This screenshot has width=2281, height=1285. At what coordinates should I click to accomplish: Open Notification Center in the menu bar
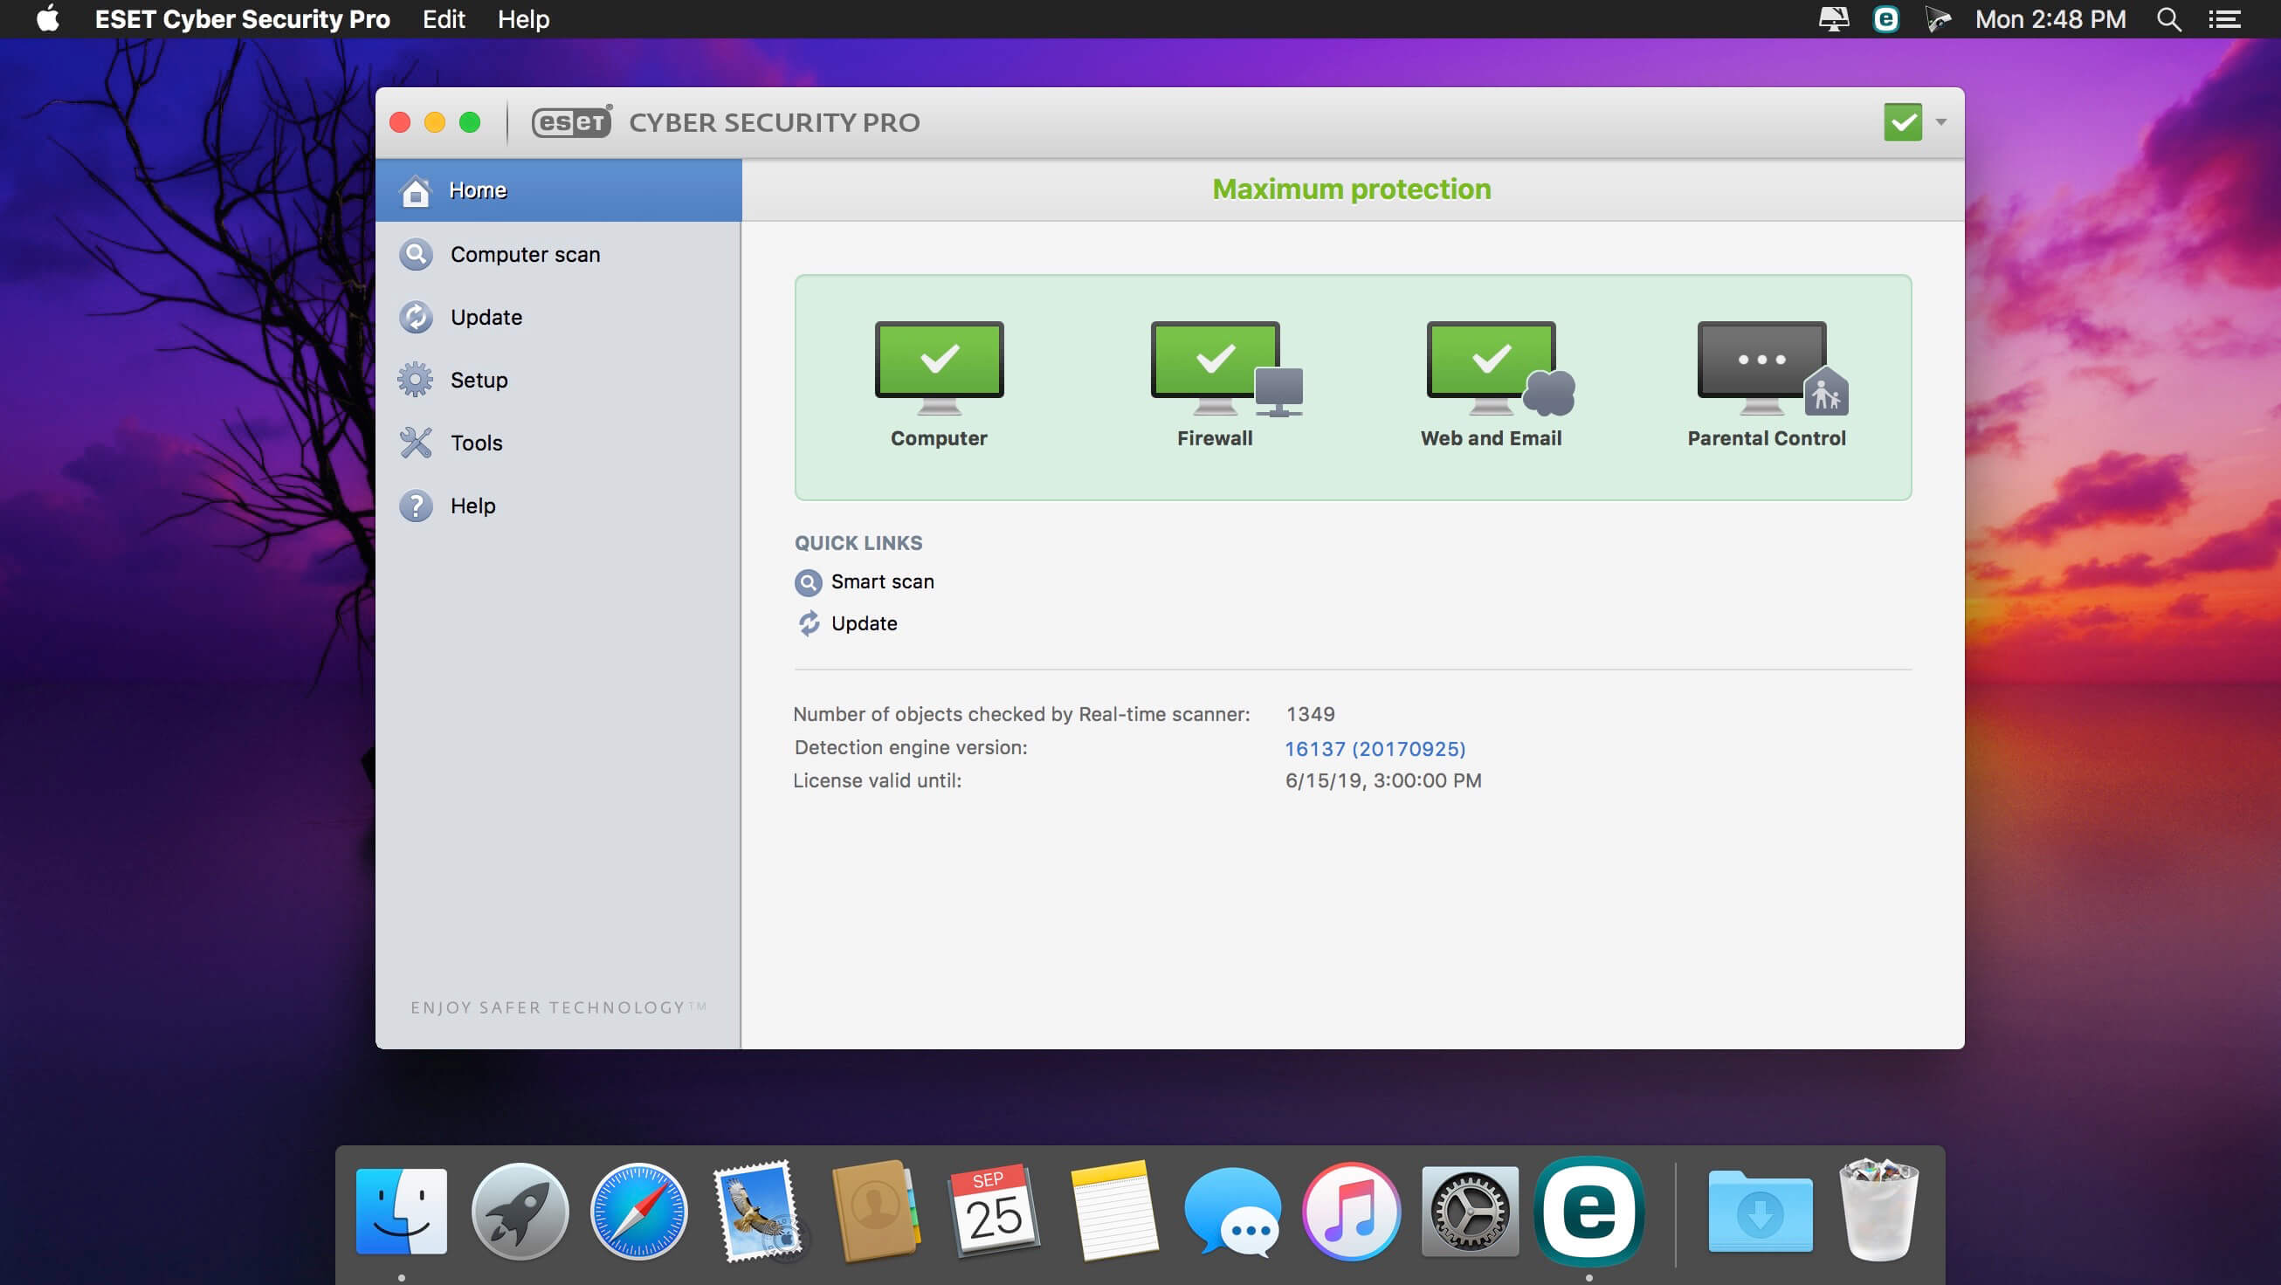tap(2224, 19)
